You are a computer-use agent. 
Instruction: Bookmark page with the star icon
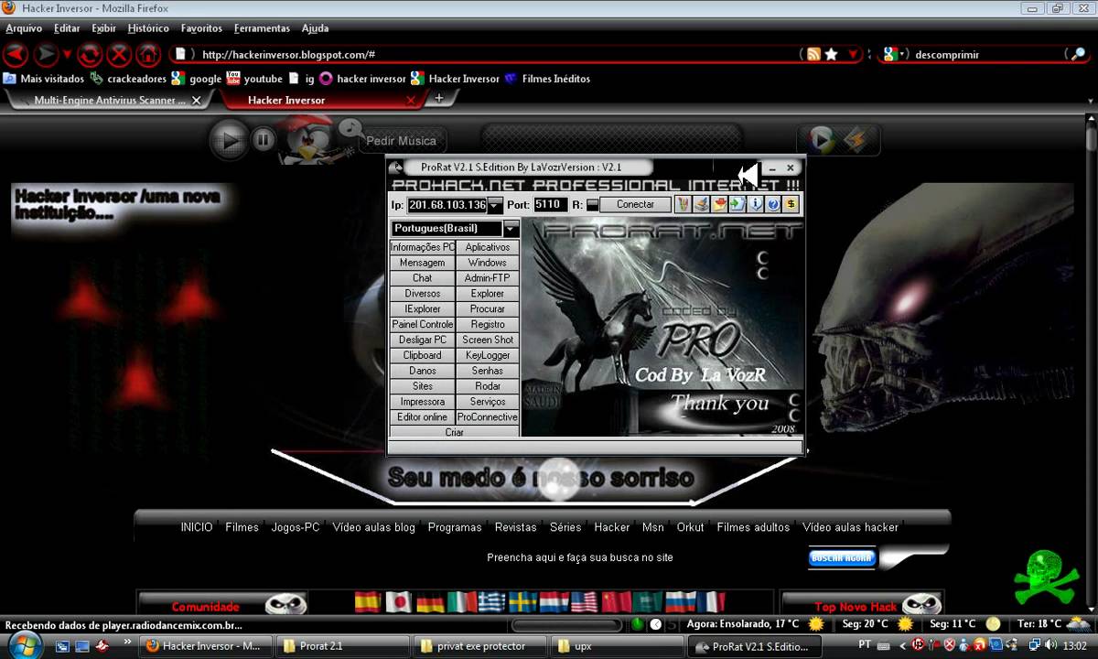tap(831, 54)
